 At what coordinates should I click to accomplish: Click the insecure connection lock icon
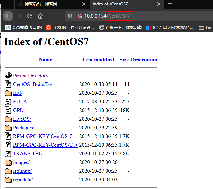pos(80,16)
